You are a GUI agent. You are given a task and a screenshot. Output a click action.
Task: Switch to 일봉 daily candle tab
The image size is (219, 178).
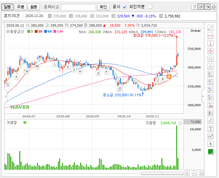pyautogui.click(x=7, y=7)
